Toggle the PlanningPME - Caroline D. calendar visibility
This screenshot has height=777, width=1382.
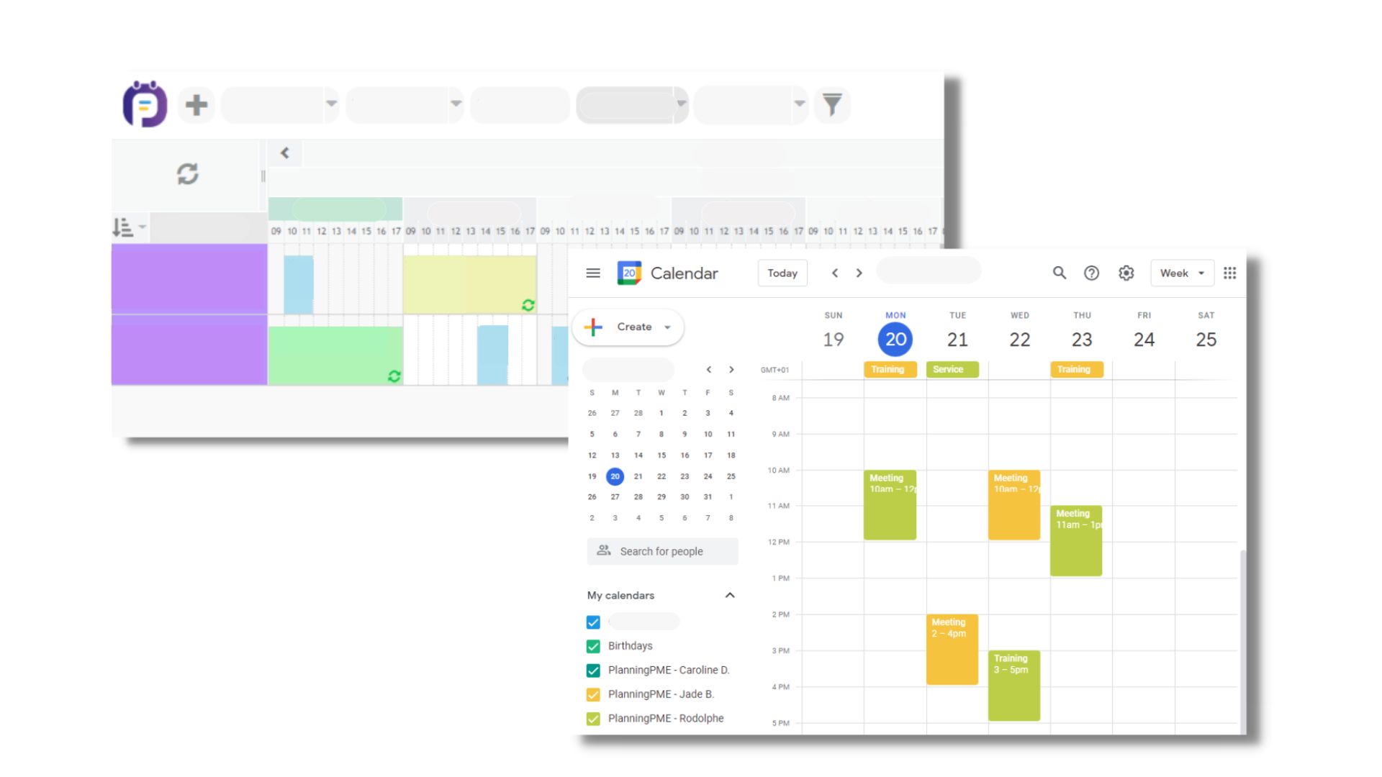[x=593, y=670]
